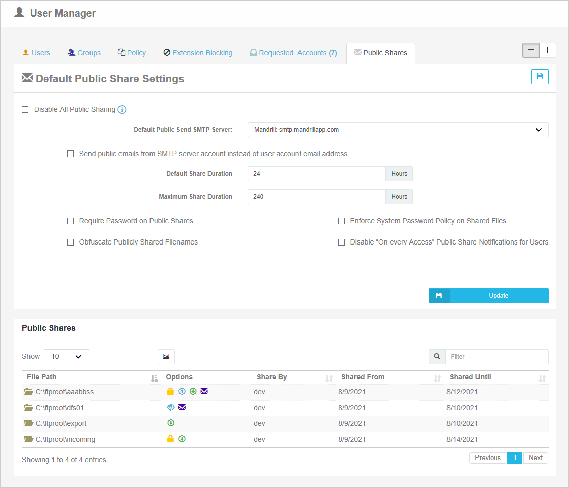The height and width of the screenshot is (488, 569).
Task: Click the search magnifier icon by Filter
Action: pyautogui.click(x=437, y=357)
